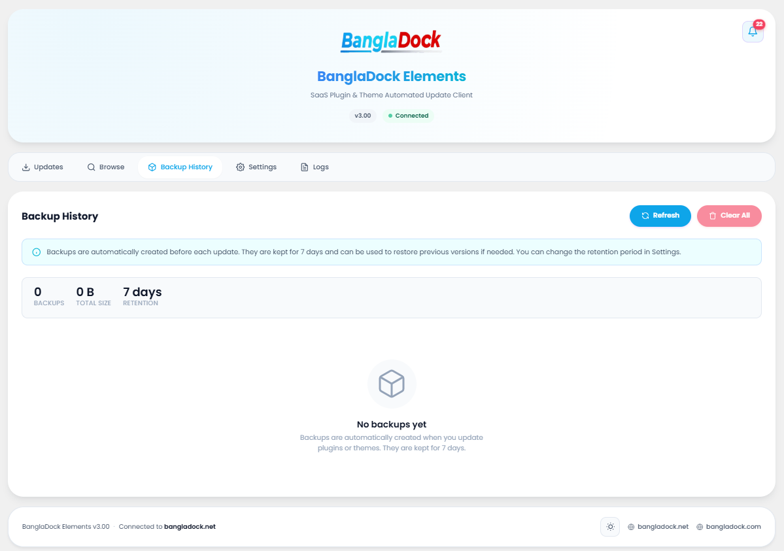Refresh the backup list
Viewport: 784px width, 551px height.
pyautogui.click(x=660, y=216)
